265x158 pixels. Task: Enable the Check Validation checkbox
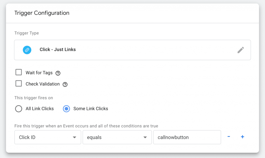tap(18, 83)
